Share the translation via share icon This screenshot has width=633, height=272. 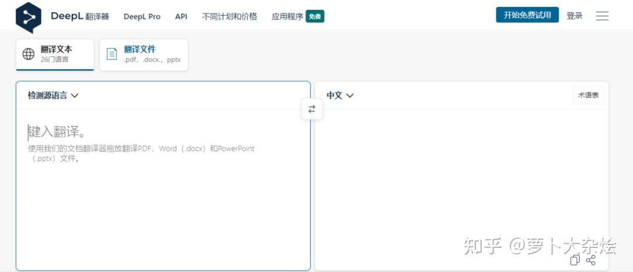591,260
